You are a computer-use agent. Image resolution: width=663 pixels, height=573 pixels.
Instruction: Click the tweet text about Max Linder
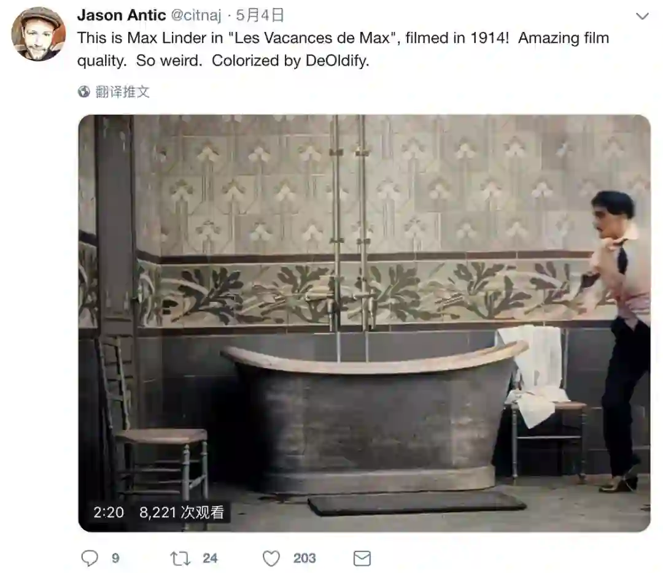pyautogui.click(x=343, y=49)
